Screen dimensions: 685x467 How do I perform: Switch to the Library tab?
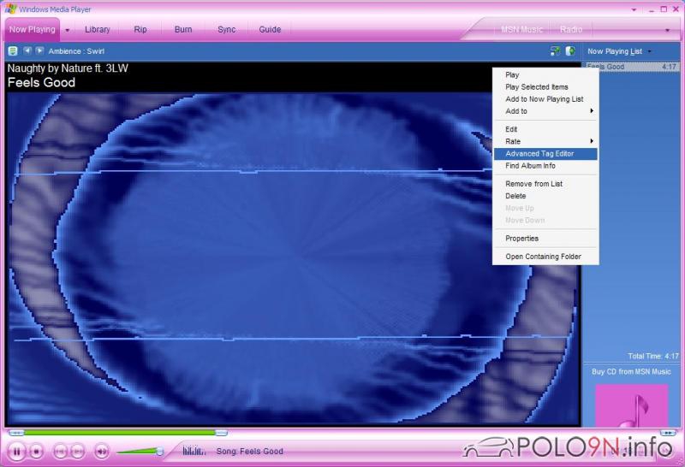(98, 29)
